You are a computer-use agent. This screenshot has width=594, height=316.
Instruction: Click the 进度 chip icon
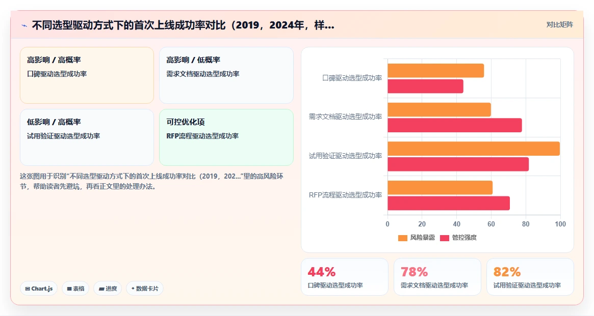click(x=101, y=289)
